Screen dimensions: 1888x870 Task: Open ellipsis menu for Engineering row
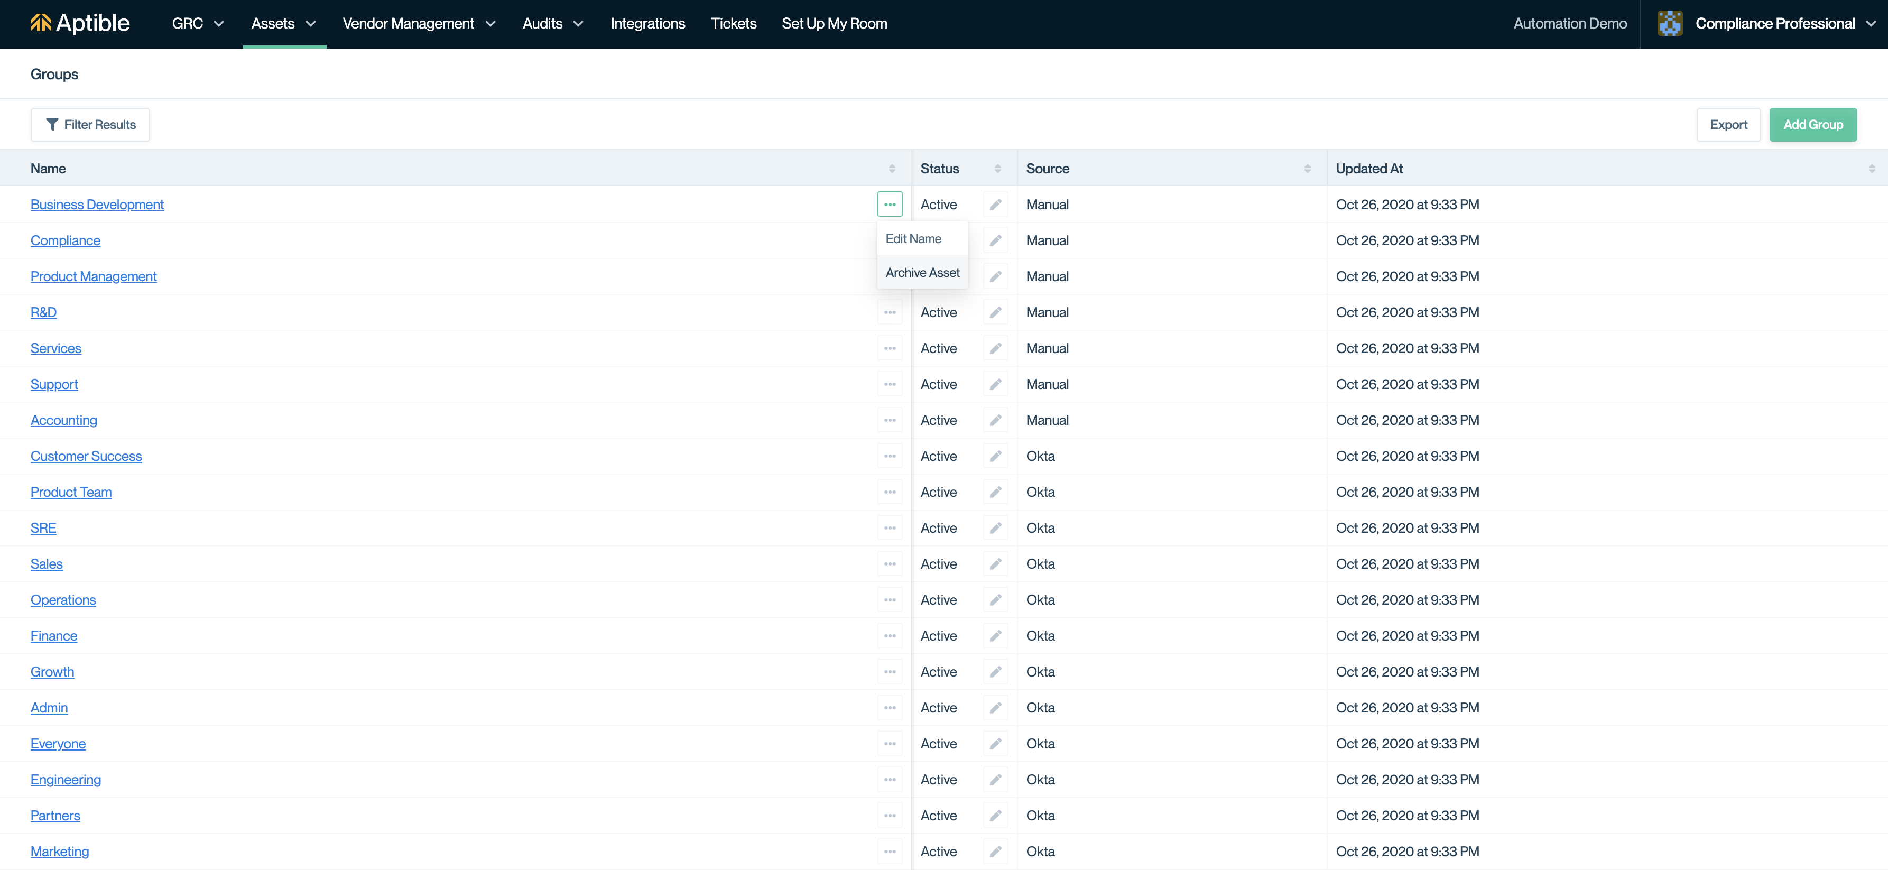click(x=889, y=779)
